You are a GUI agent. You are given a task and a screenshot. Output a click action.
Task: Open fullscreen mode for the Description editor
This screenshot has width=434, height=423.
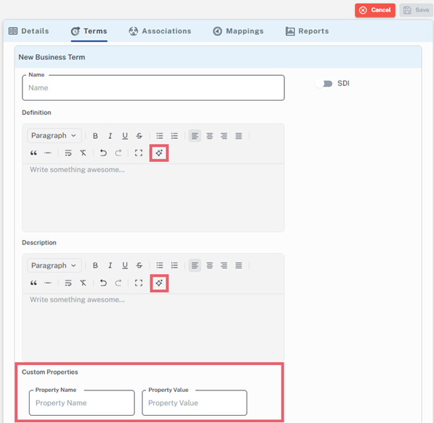139,283
